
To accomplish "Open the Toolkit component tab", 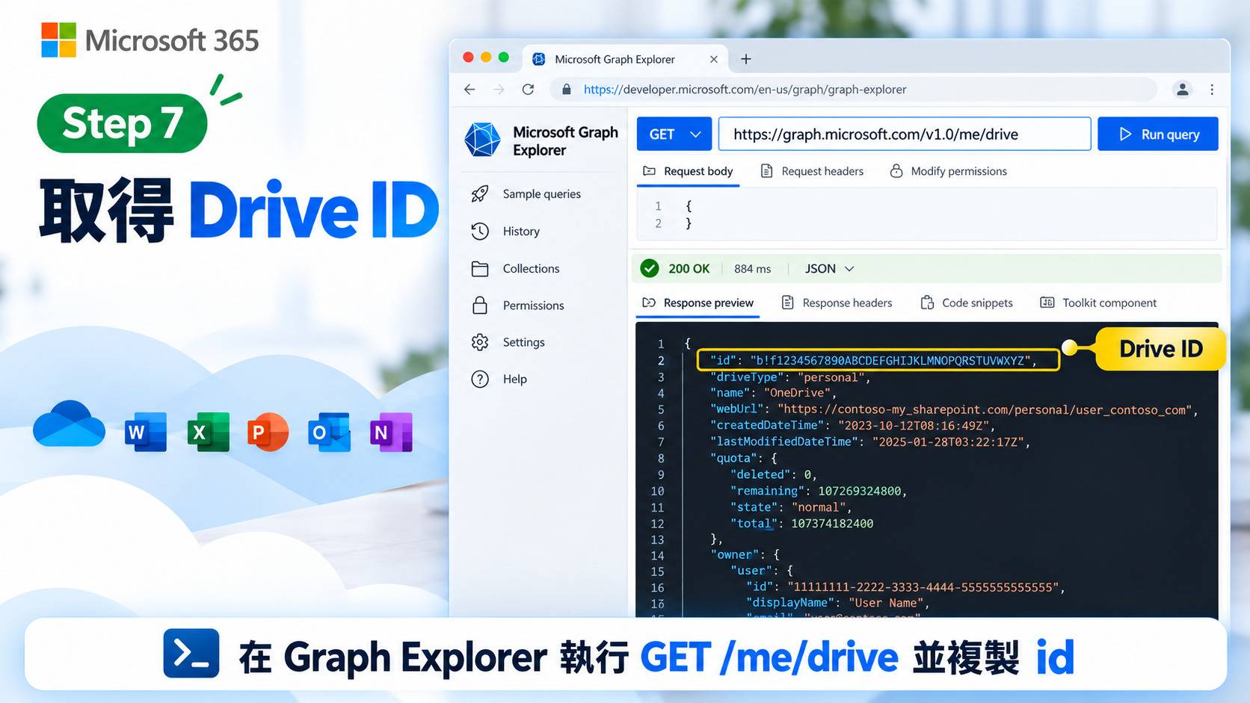I will pyautogui.click(x=1098, y=303).
